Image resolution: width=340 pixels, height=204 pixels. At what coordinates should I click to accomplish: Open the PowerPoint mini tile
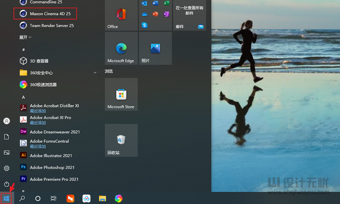tap(155, 14)
